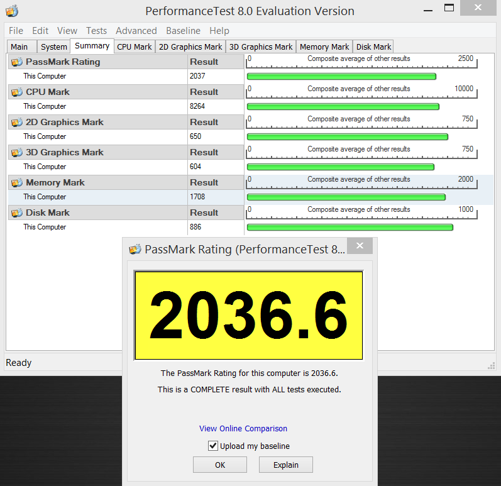The image size is (501, 486).
Task: Click the CPU Mark green result bar
Action: pyautogui.click(x=343, y=107)
